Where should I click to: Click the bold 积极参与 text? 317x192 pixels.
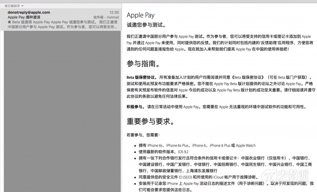[136, 107]
